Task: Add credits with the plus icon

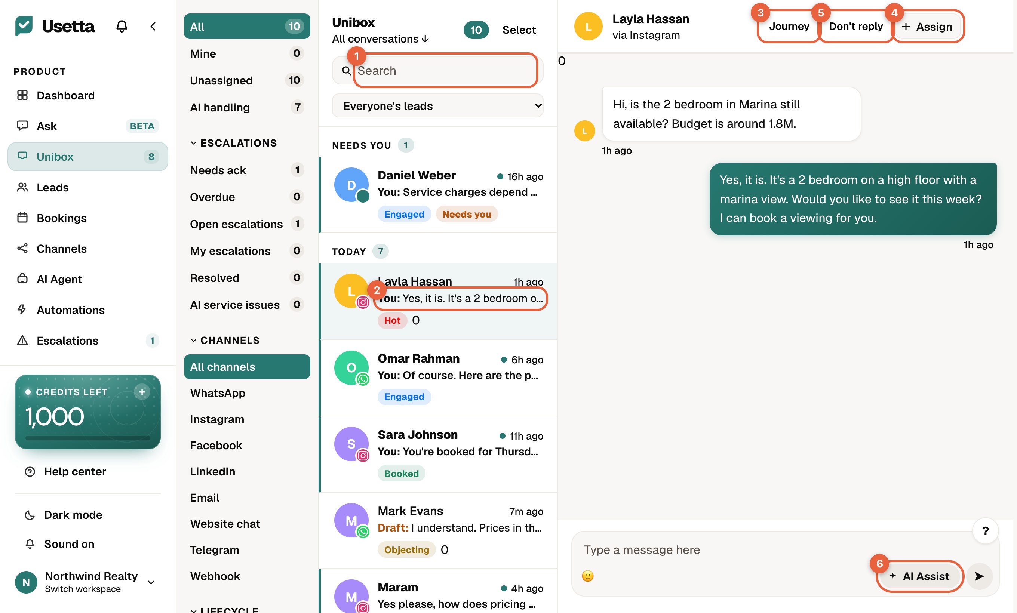Action: pyautogui.click(x=142, y=392)
